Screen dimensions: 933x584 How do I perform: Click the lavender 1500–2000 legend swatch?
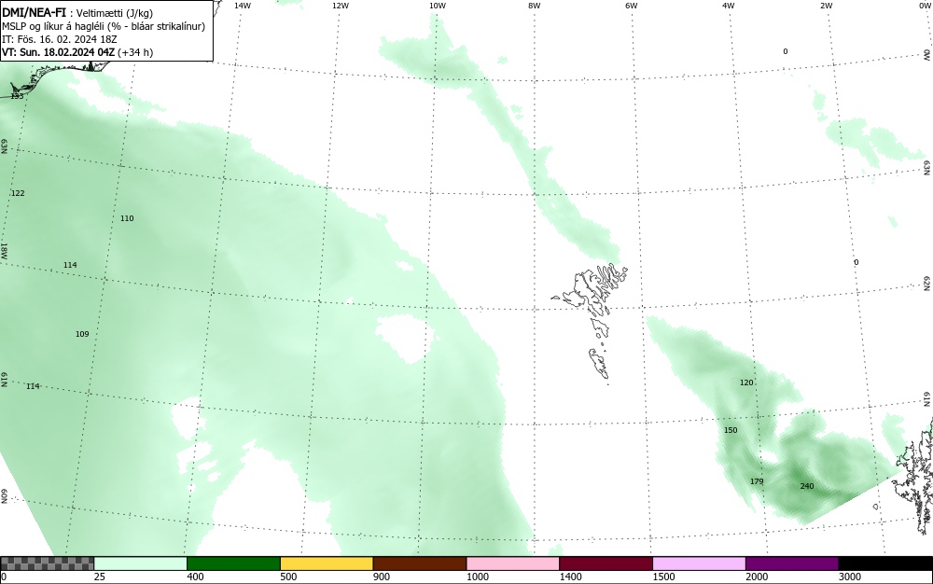pyautogui.click(x=699, y=563)
